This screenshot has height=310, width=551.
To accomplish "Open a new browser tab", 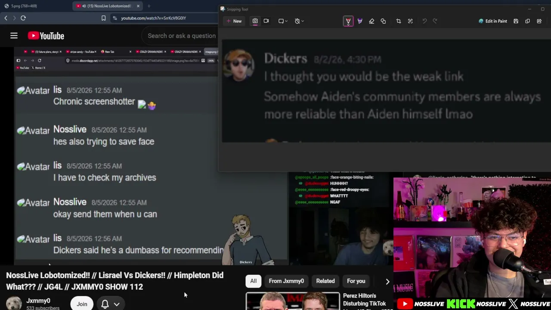I will tap(149, 6).
